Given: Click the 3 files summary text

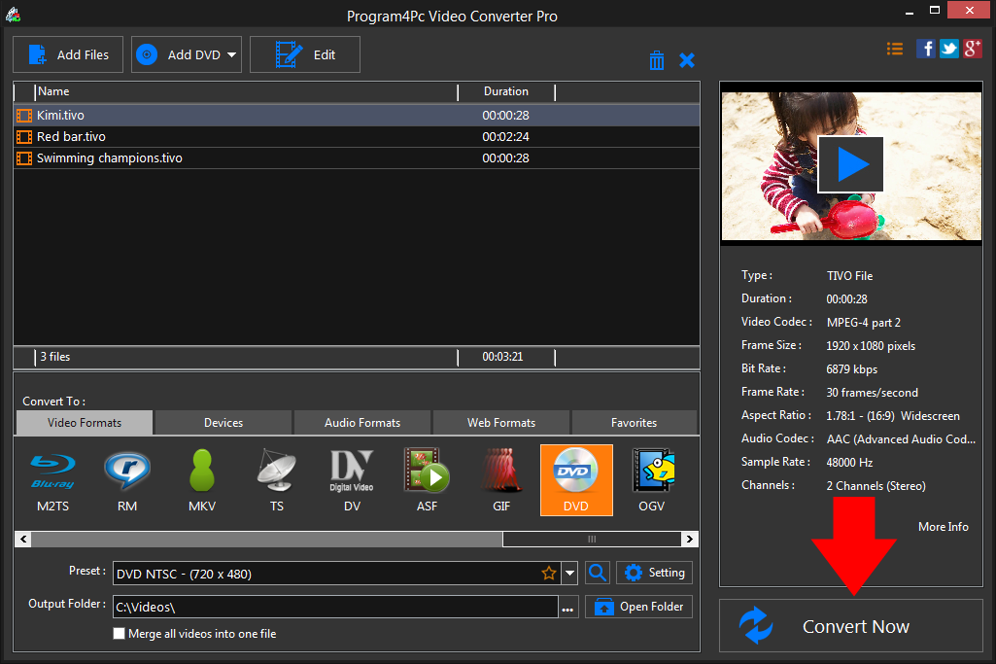Looking at the screenshot, I should [55, 357].
